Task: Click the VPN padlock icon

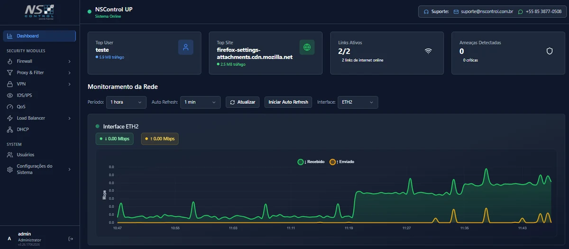Action: 10,84
